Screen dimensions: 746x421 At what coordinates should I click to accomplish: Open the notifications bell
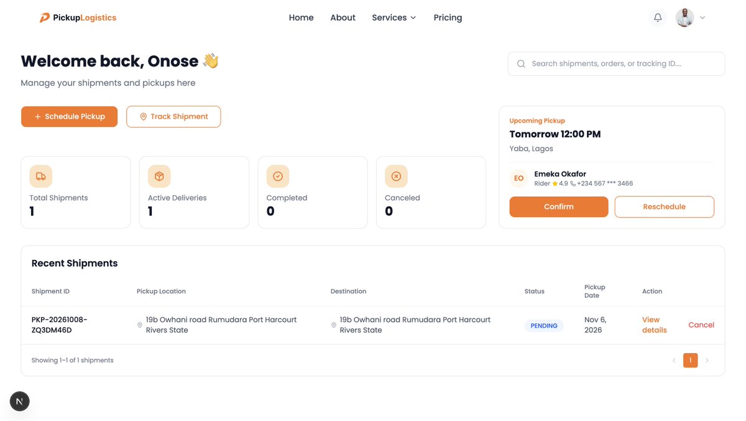[658, 17]
